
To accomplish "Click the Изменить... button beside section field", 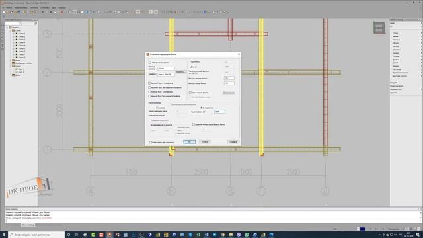I will point(180,72).
